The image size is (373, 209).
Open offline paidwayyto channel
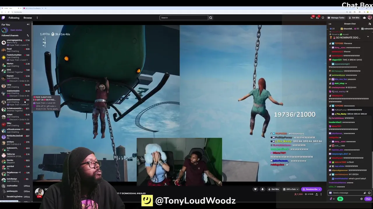(x=15, y=191)
